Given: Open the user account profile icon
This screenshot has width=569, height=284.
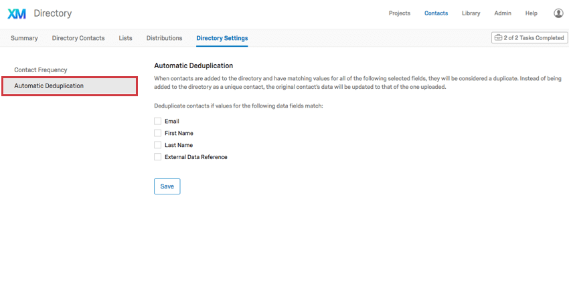Looking at the screenshot, I should click(558, 13).
